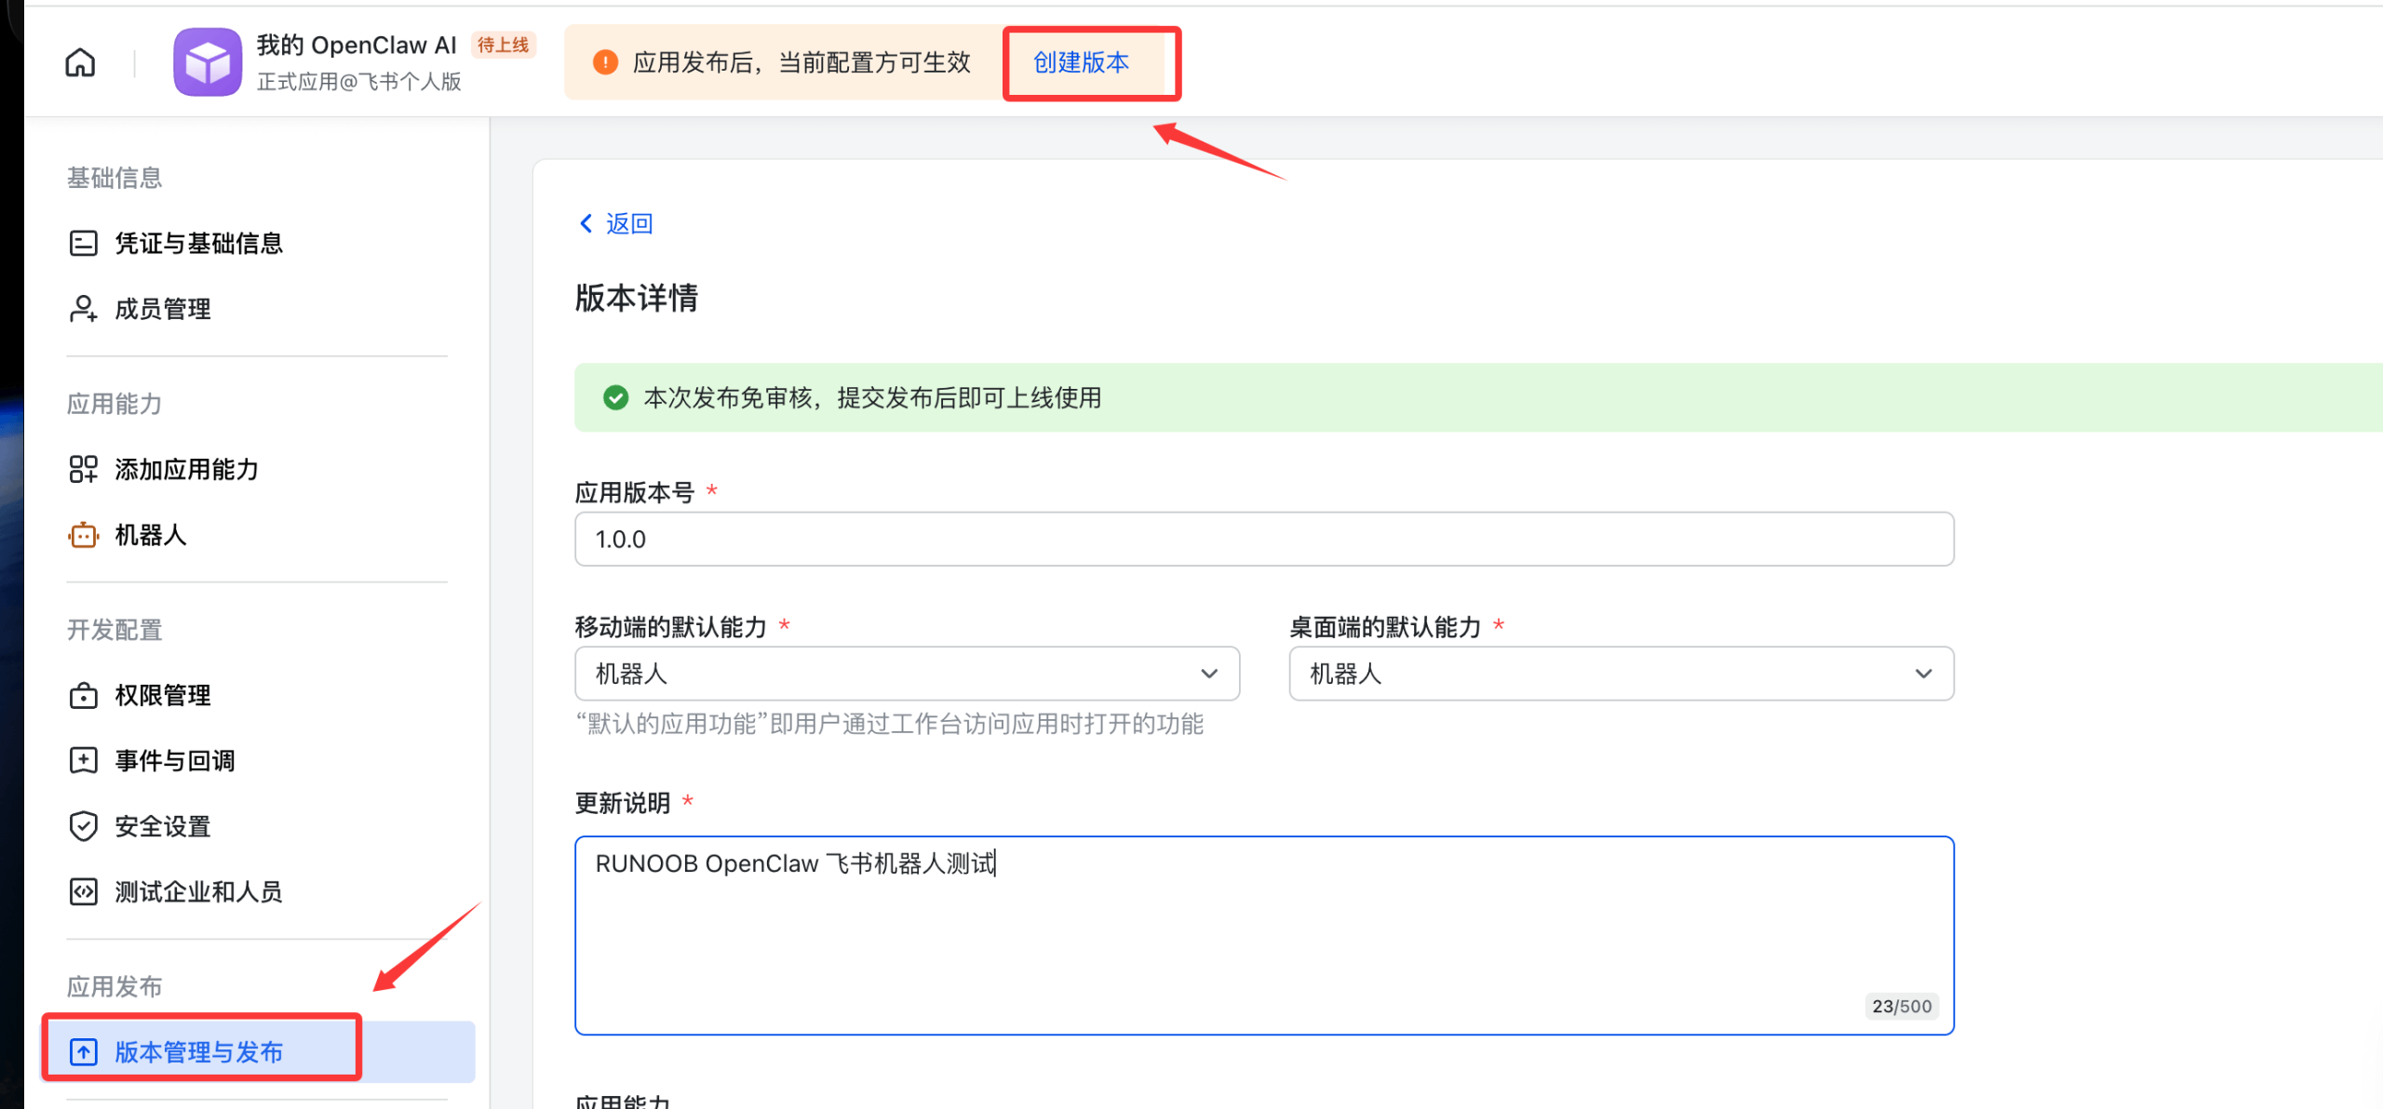The width and height of the screenshot is (2383, 1109).
Task: Open desktop default capability dropdown
Action: 1621,674
